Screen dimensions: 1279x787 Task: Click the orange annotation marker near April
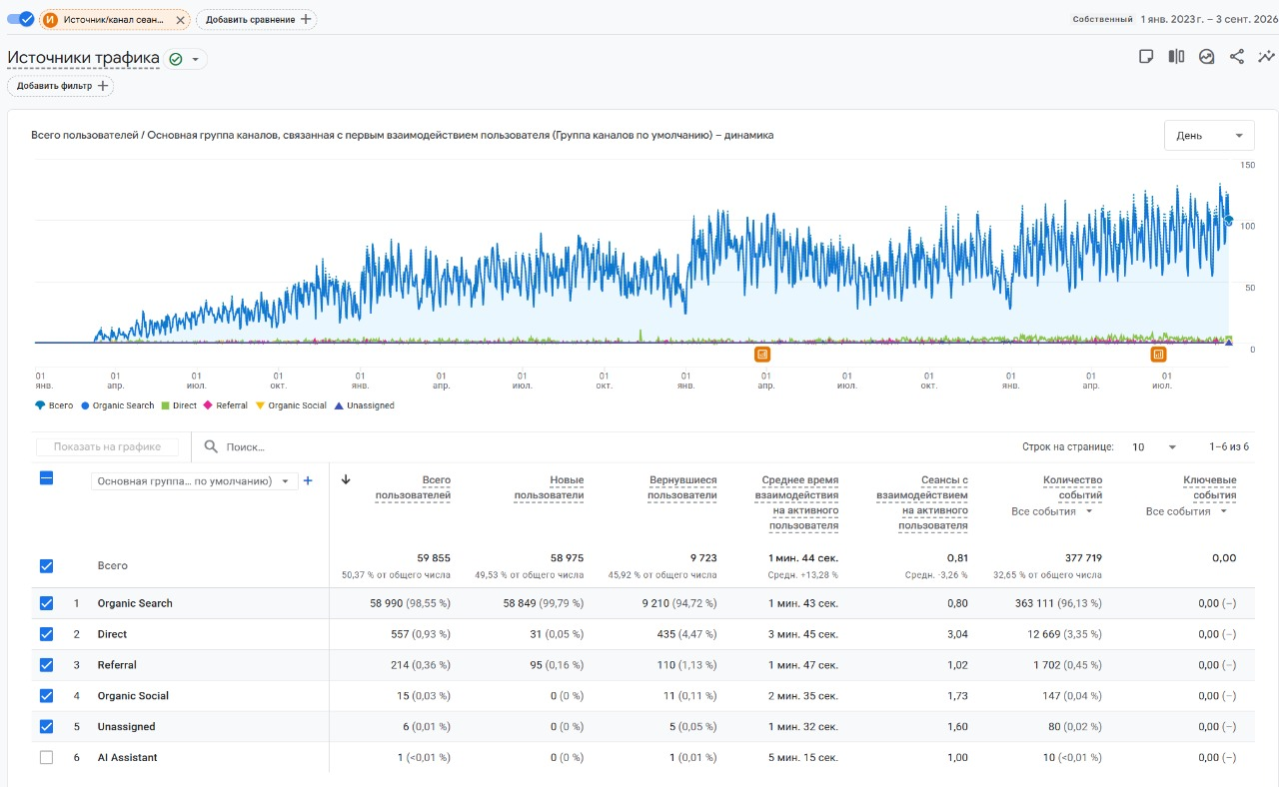click(x=762, y=354)
